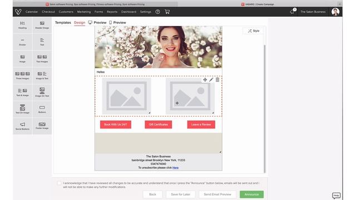
Task: Open the Calendar menu
Action: click(32, 12)
